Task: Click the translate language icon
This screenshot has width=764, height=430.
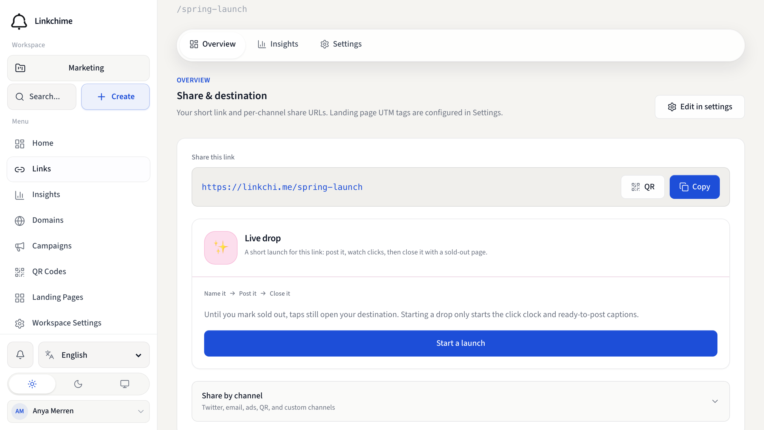Action: 50,355
